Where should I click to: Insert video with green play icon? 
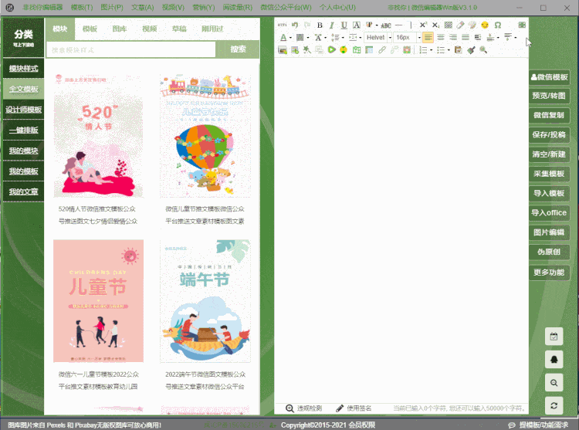coord(331,49)
